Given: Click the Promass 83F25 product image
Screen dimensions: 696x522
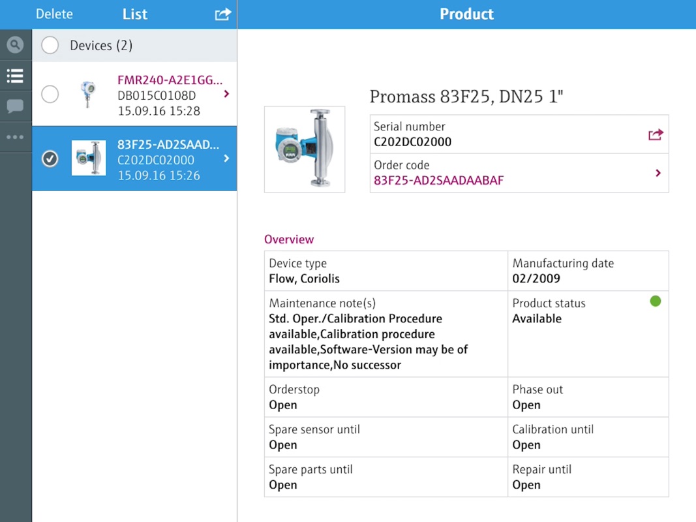Looking at the screenshot, I should 305,149.
